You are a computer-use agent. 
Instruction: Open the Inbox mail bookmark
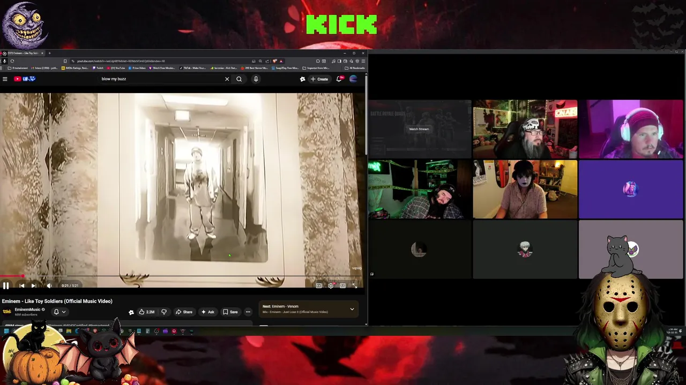[45, 68]
